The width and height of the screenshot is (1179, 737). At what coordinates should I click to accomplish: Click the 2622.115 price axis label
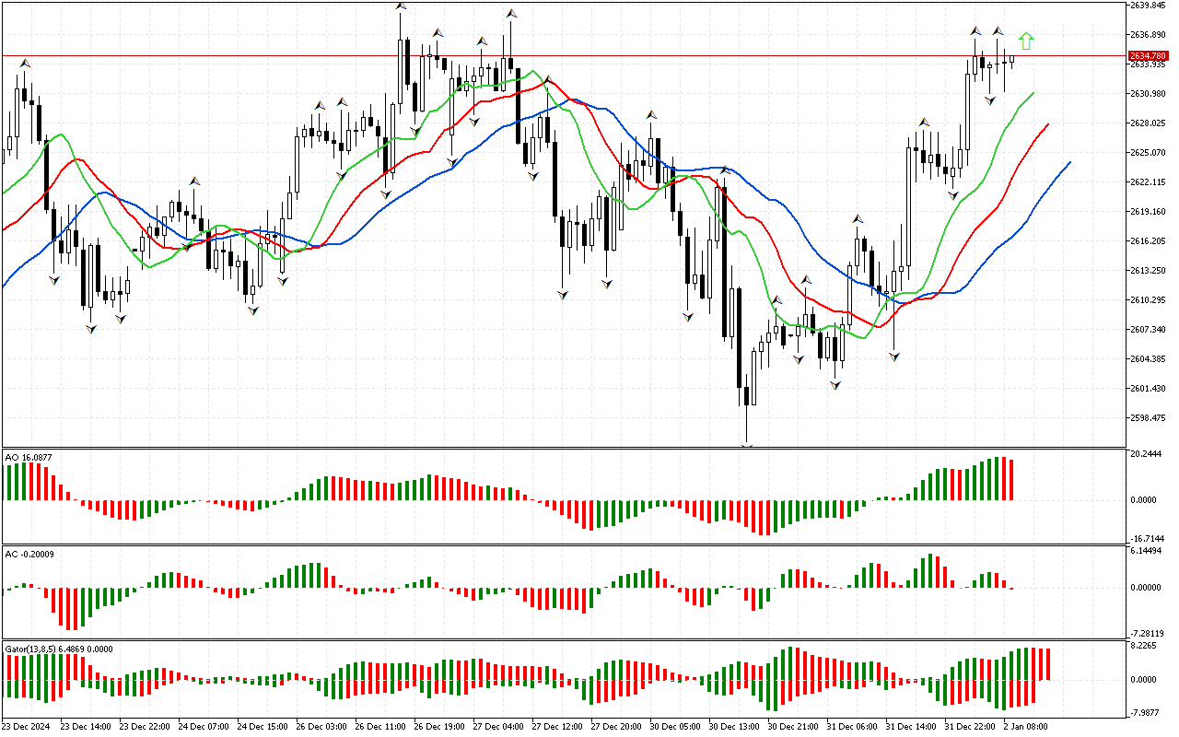pos(1148,182)
